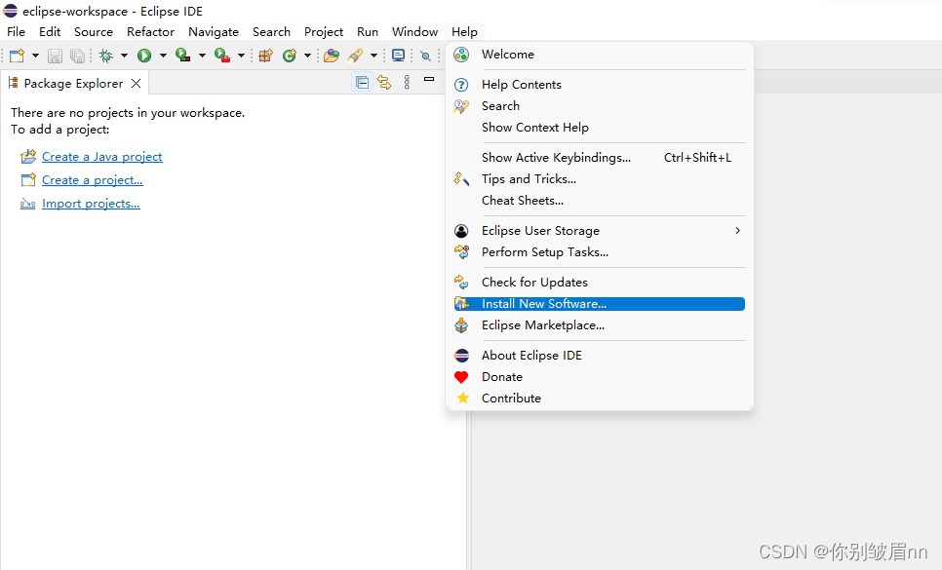Click the Save All toolbar icon
The width and height of the screenshot is (942, 570).
click(x=76, y=56)
